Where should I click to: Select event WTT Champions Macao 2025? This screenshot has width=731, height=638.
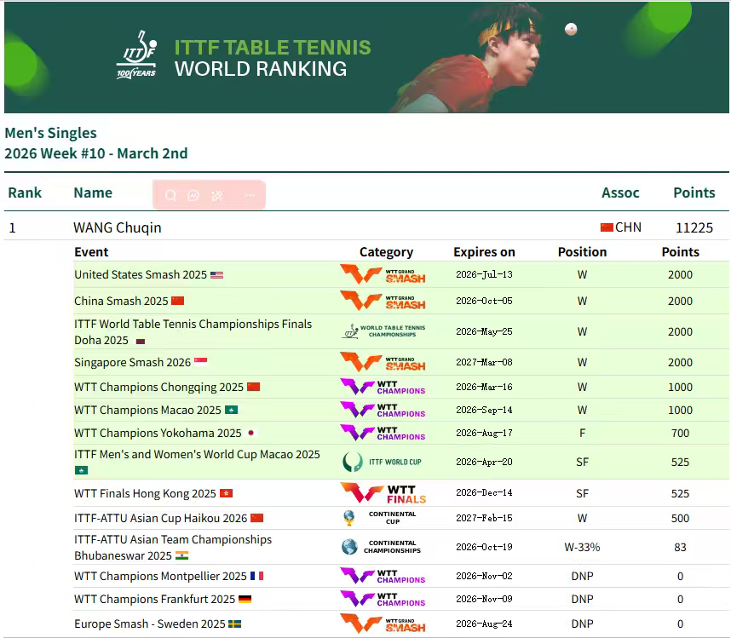coord(147,410)
